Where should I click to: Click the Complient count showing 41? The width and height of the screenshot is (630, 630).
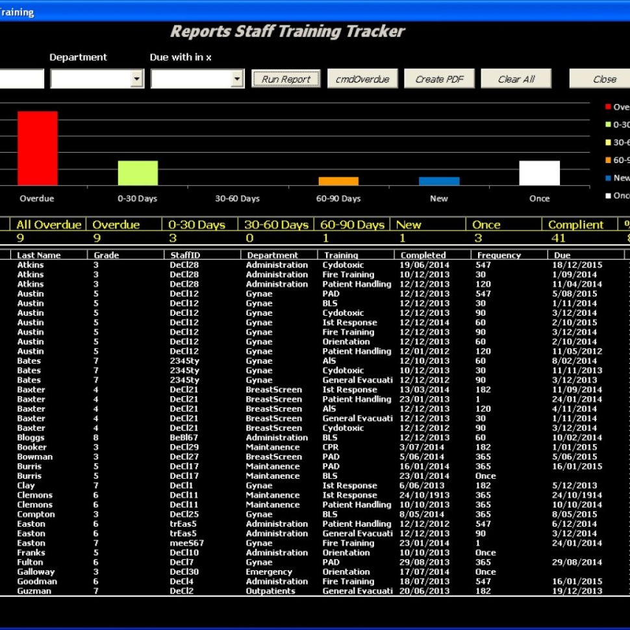[559, 238]
